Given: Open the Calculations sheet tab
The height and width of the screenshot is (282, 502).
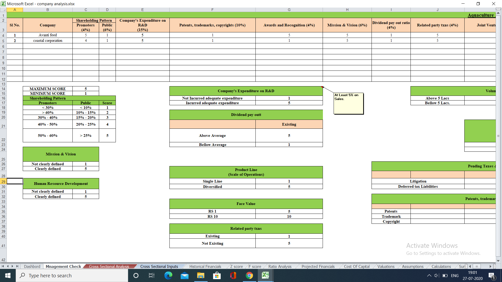Looking at the screenshot, I should (x=441, y=267).
